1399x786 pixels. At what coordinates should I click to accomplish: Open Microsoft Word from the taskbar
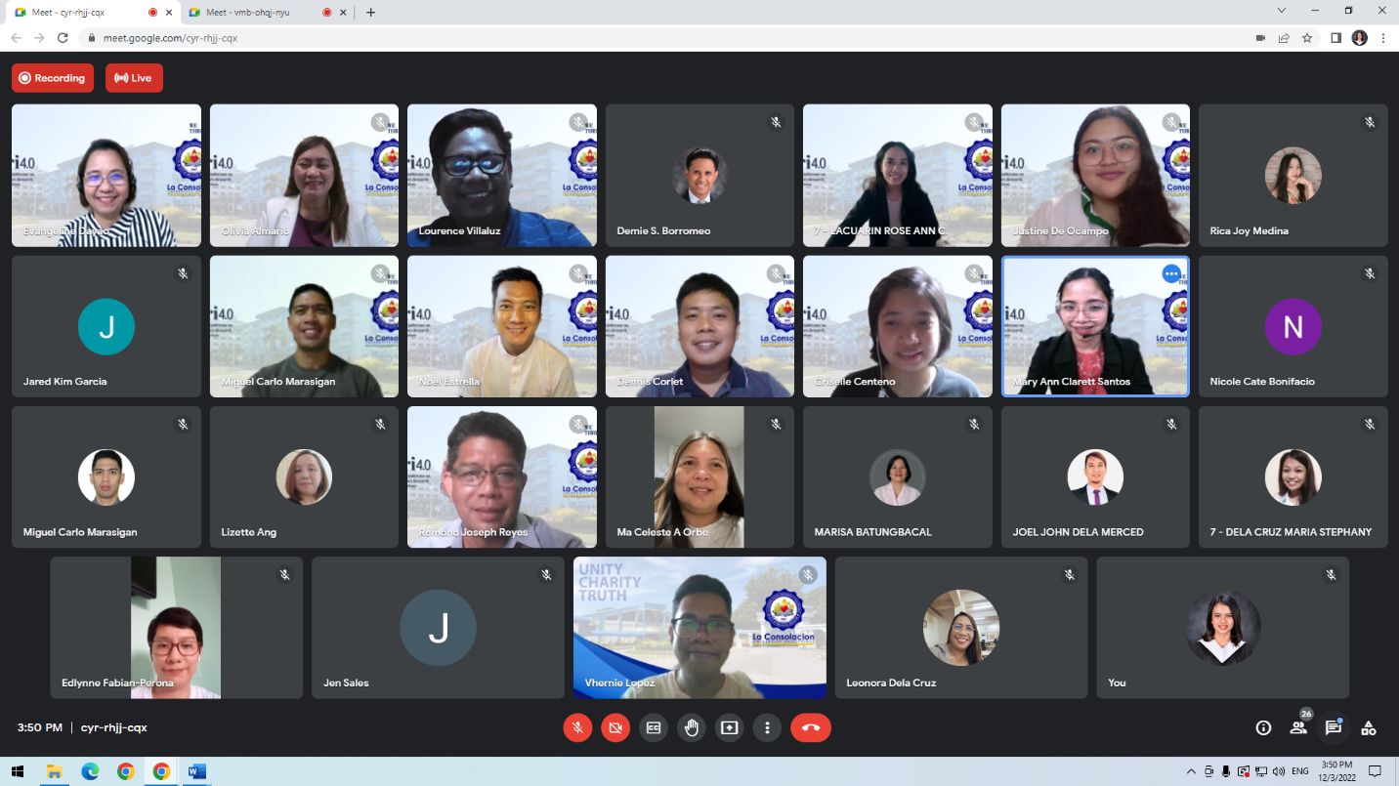[x=196, y=771]
